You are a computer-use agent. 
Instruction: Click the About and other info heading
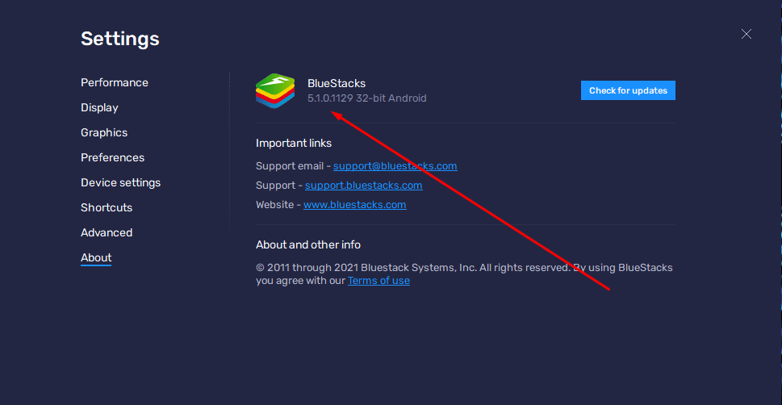tap(308, 245)
